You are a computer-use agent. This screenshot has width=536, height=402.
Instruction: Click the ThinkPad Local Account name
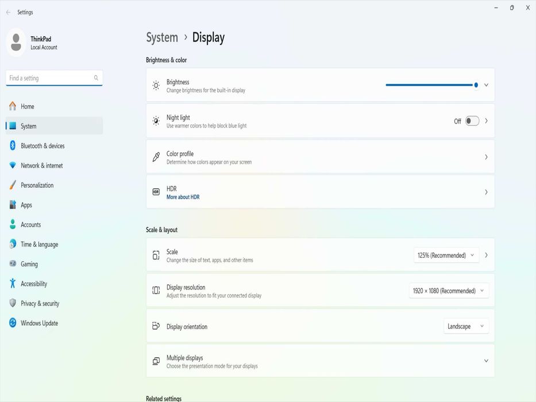pyautogui.click(x=44, y=42)
